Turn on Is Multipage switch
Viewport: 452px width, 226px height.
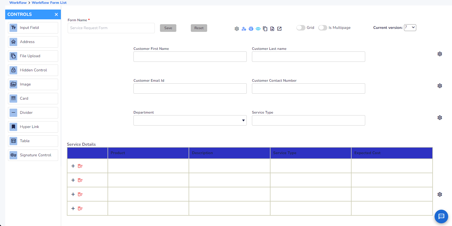pyautogui.click(x=323, y=28)
